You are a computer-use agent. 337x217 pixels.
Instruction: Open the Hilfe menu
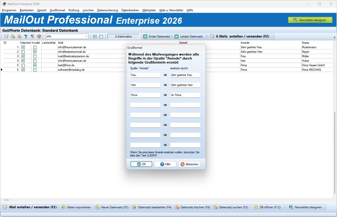click(190, 10)
